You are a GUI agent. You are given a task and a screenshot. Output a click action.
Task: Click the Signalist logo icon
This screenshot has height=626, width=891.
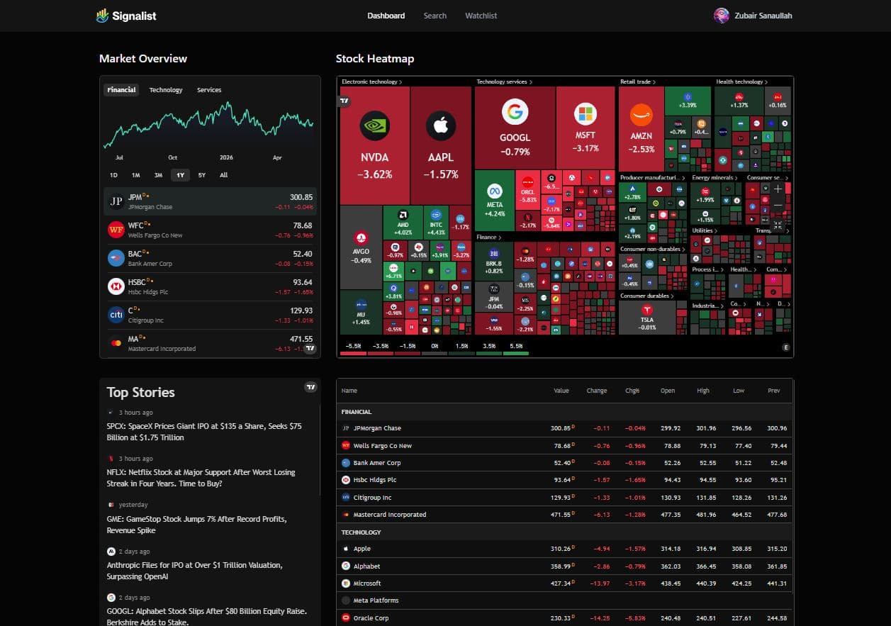coord(103,16)
